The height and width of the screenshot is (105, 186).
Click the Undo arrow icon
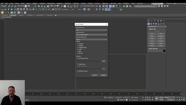[2, 6]
